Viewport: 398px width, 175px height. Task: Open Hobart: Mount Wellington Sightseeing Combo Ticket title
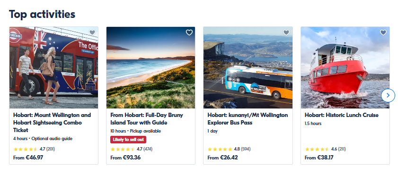tap(52, 123)
